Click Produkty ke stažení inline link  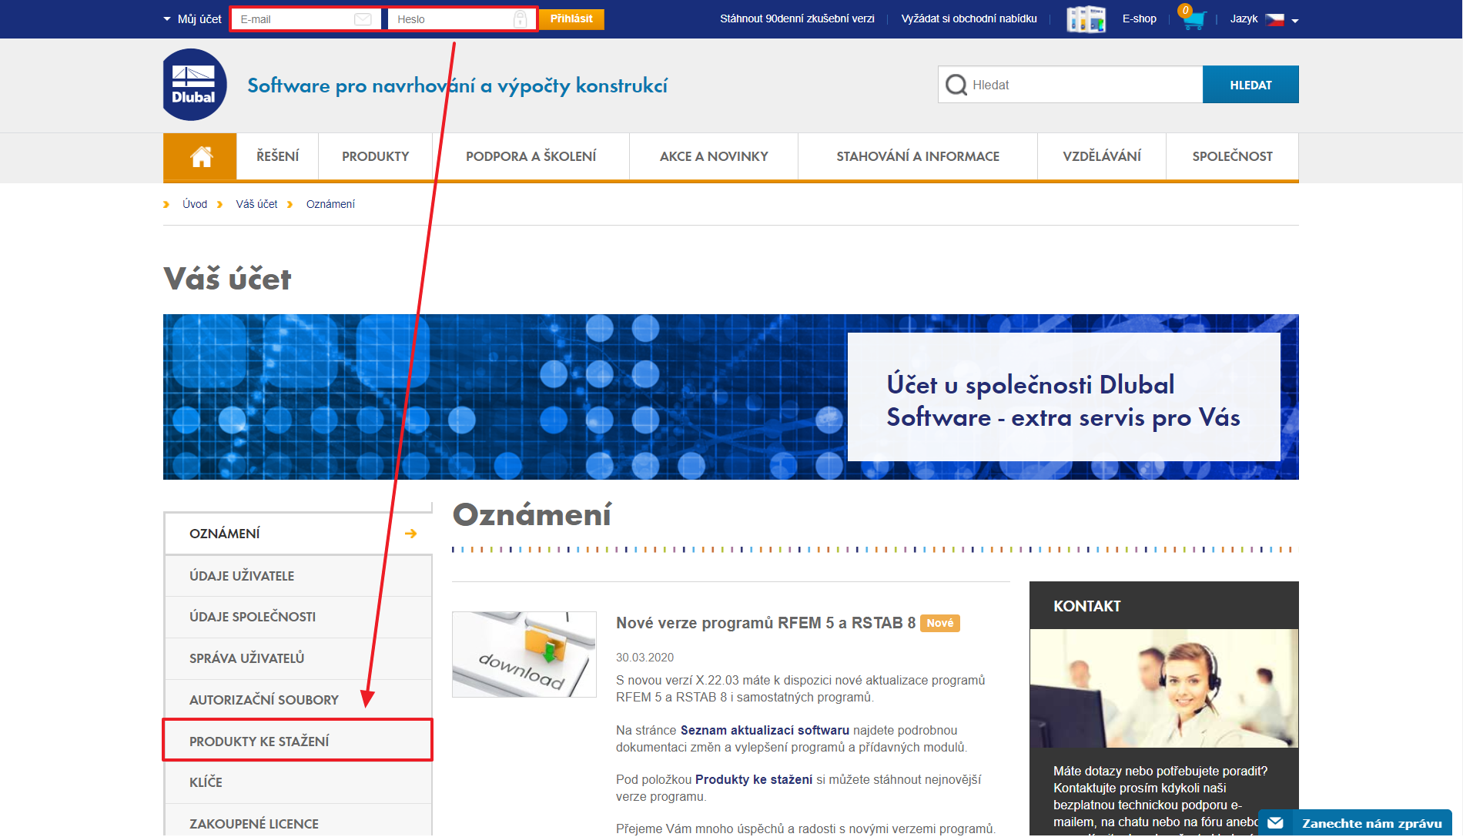coord(754,779)
